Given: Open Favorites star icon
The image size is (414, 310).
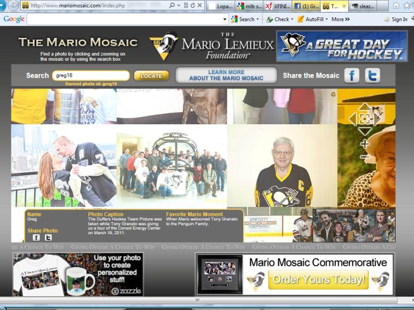Looking at the screenshot, I should pos(407,6).
